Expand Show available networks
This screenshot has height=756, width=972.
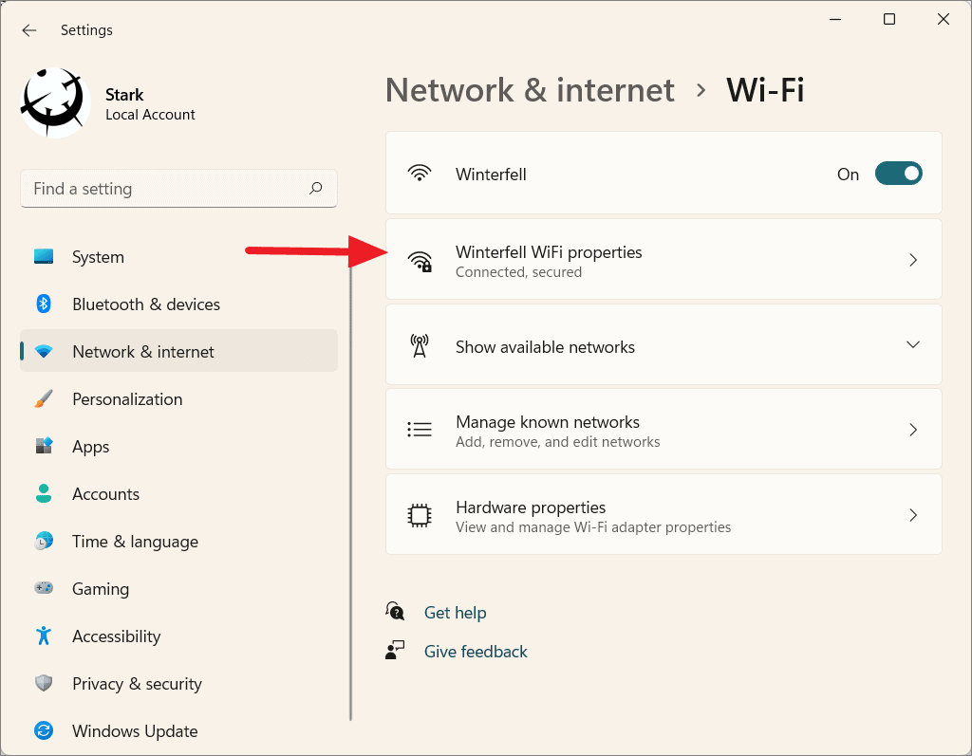912,344
